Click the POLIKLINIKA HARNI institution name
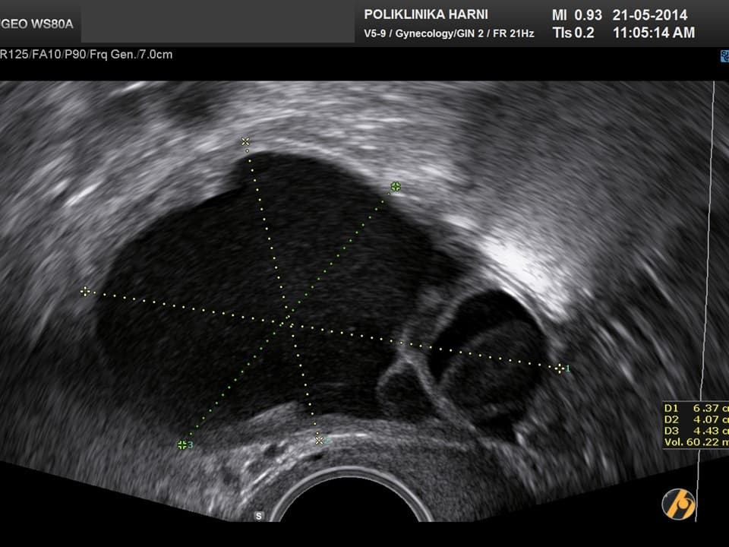This screenshot has height=547, width=729. (426, 14)
